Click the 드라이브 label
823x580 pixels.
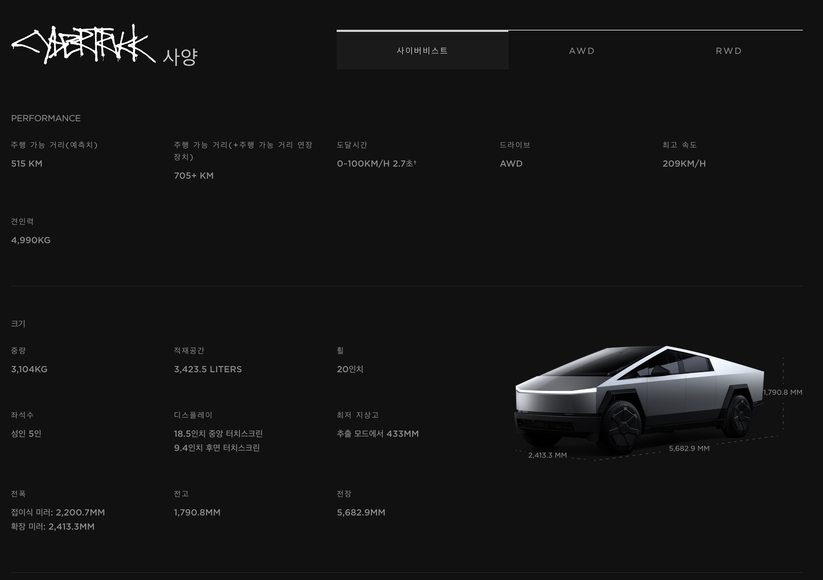click(515, 145)
